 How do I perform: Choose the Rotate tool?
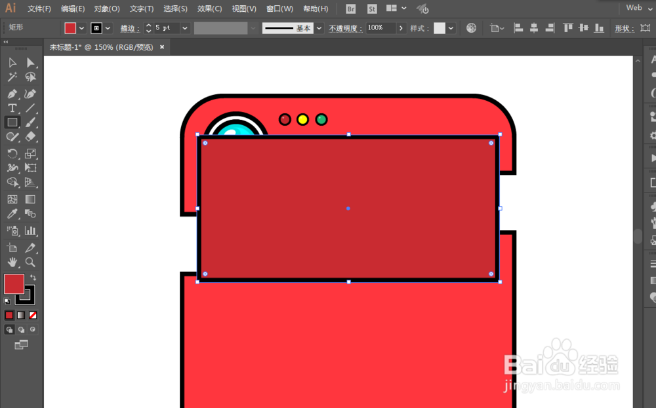(12, 153)
